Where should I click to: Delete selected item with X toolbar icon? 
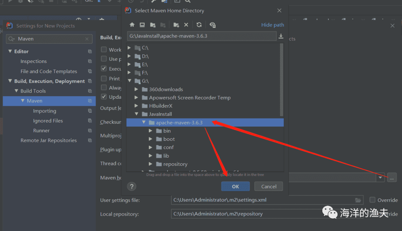pyautogui.click(x=186, y=25)
